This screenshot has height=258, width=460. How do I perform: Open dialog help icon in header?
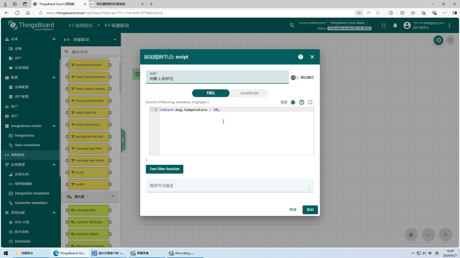point(301,57)
